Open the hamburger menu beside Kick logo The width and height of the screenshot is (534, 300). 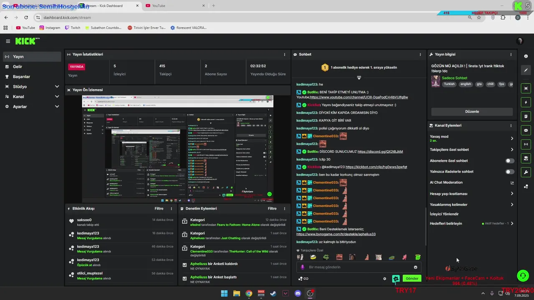click(x=8, y=41)
